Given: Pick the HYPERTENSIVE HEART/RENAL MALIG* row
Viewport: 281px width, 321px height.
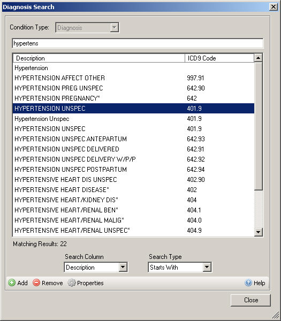Looking at the screenshot, I should 133,220.
